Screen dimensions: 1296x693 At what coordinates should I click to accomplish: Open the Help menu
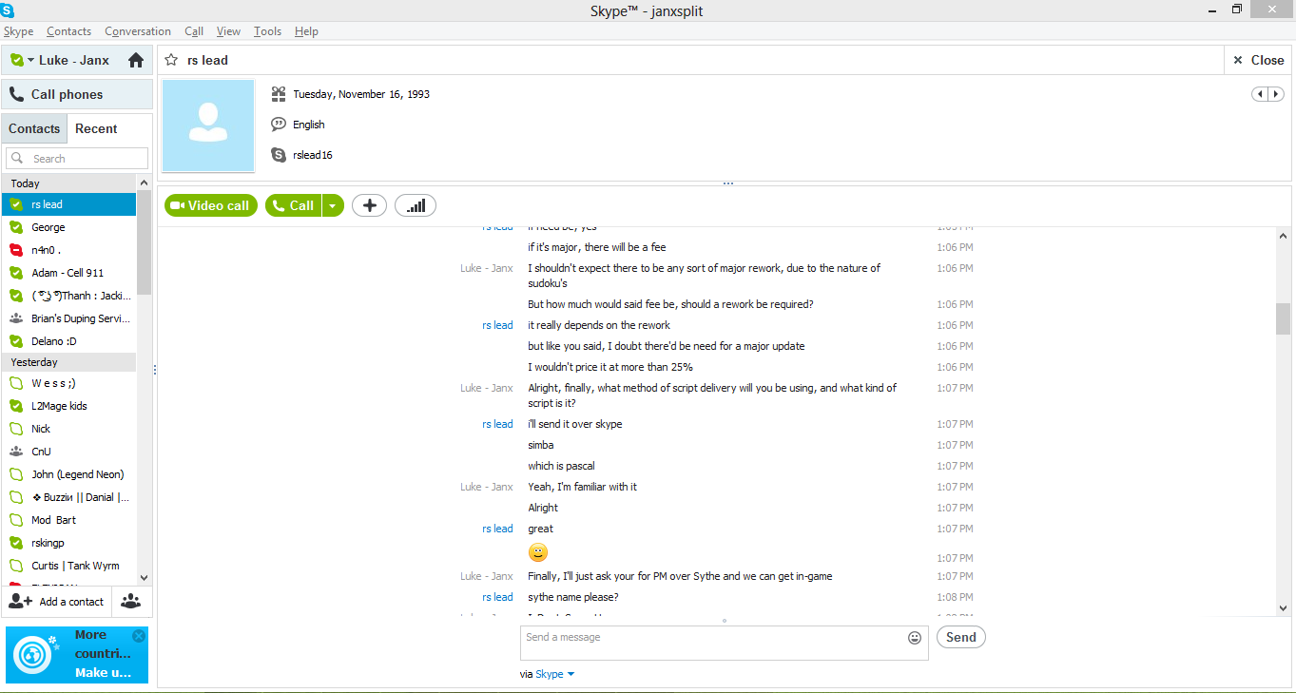[306, 31]
